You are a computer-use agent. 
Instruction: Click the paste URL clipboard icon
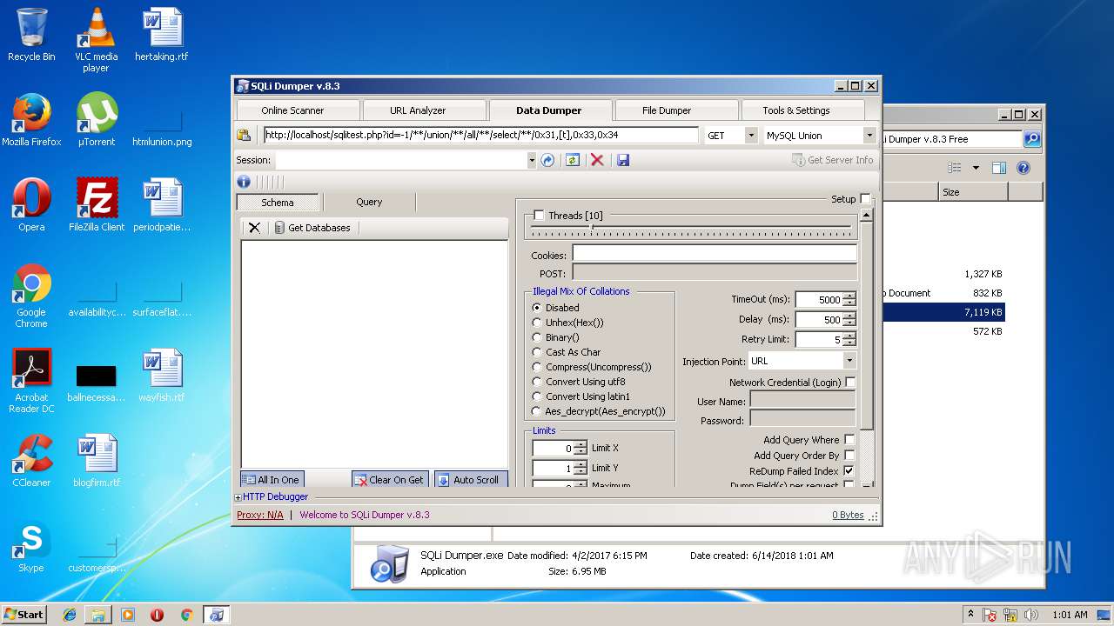[244, 136]
